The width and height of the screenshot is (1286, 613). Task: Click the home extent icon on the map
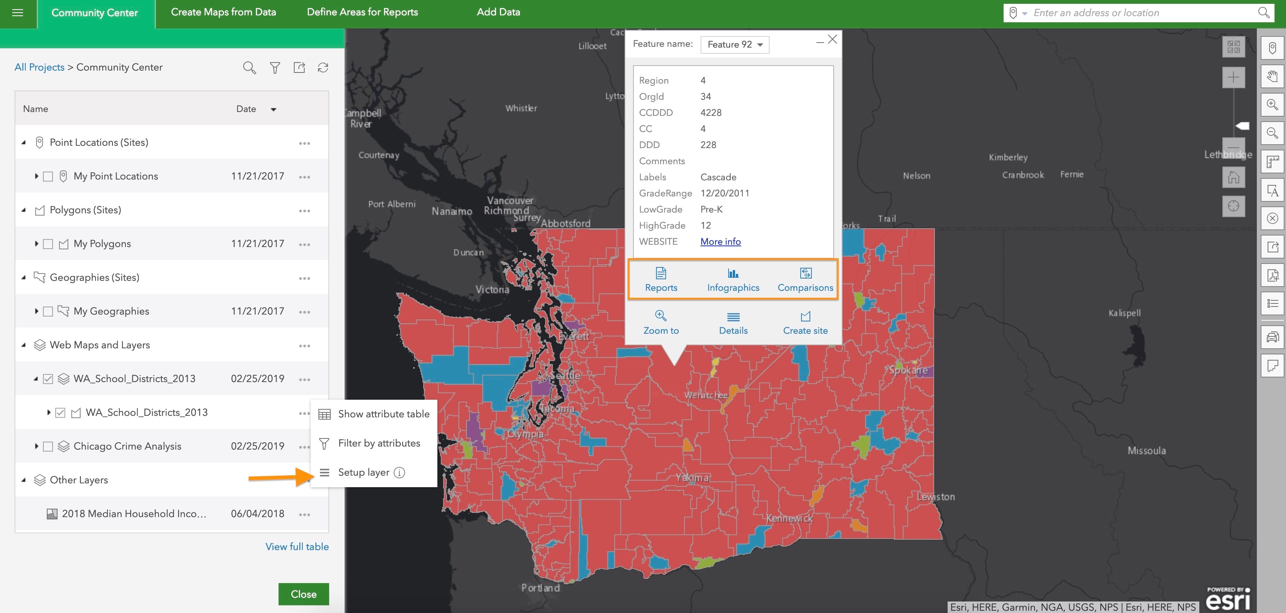[1233, 177]
